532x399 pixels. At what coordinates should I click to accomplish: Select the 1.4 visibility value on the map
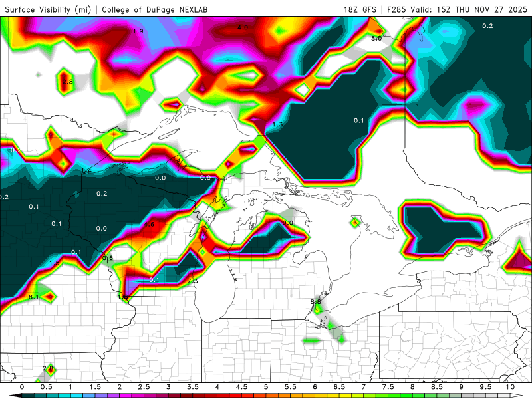coord(86,171)
